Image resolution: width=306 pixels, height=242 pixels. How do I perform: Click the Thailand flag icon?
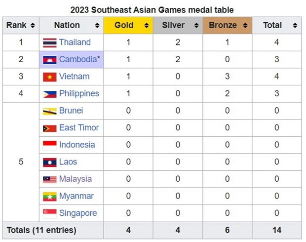pos(50,43)
